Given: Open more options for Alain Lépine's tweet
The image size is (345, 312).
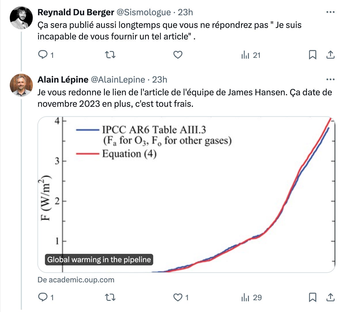Looking at the screenshot, I should 330,79.
